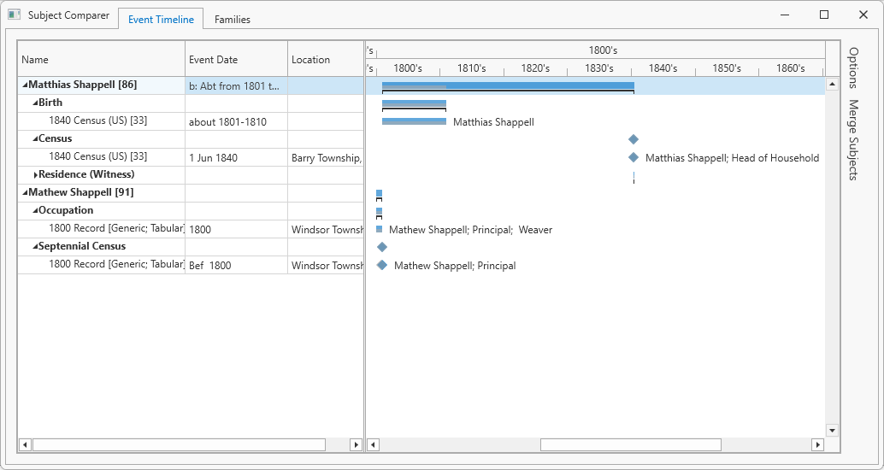Open the Options side panel
Viewport: 884px width, 470px height.
tap(853, 68)
